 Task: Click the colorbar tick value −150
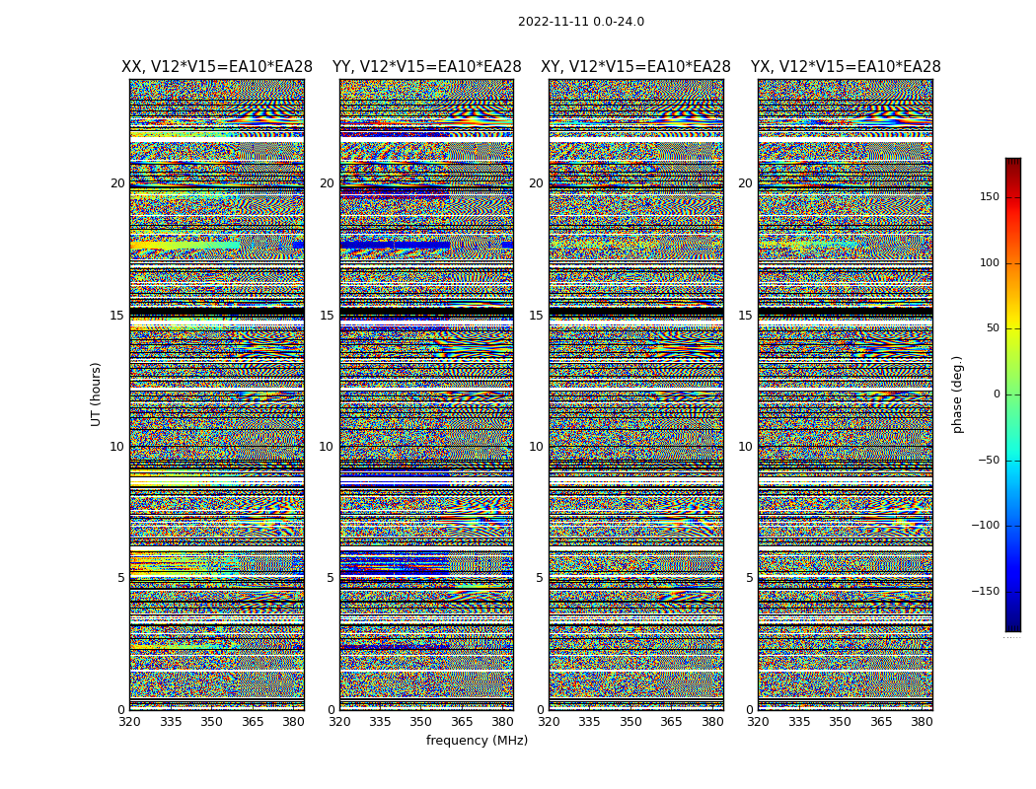click(x=986, y=591)
